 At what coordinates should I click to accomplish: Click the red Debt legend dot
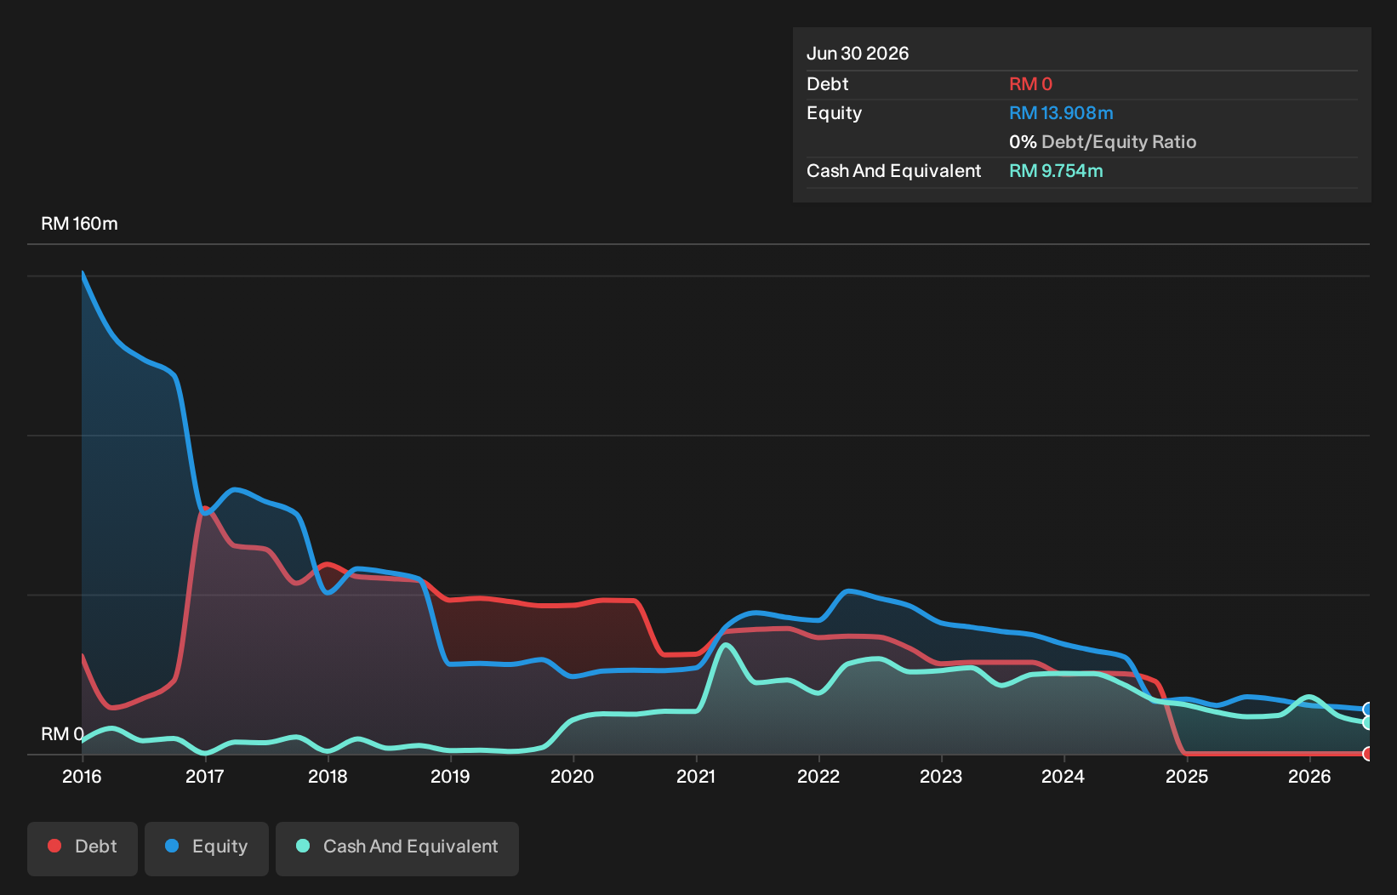[54, 846]
